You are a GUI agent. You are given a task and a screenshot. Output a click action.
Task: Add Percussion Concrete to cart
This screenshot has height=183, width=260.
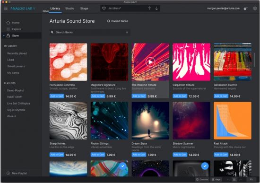(x=57, y=96)
